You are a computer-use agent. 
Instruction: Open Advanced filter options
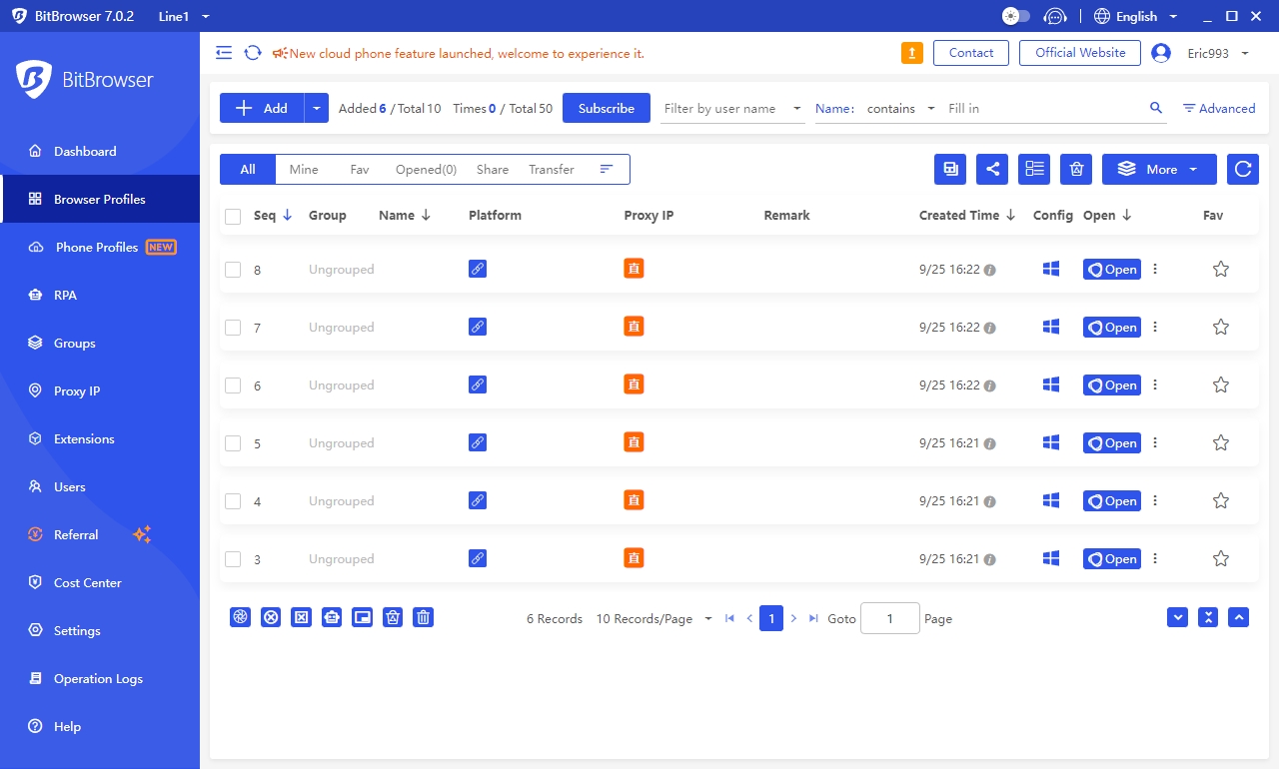point(1219,108)
